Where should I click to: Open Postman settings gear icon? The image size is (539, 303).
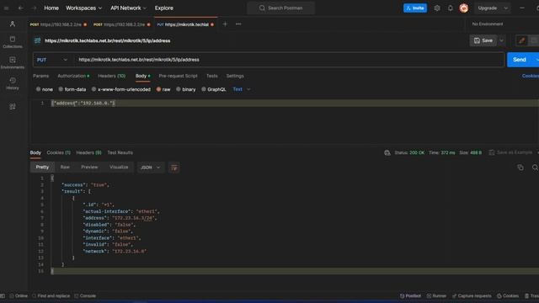[437, 8]
